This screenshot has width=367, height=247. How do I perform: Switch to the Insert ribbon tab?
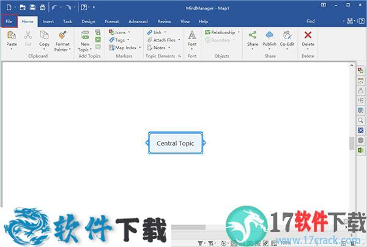48,21
